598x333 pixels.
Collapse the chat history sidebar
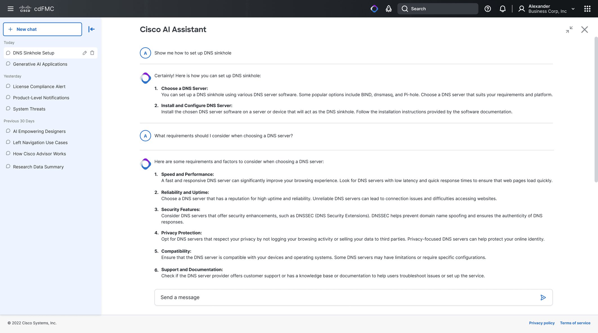(x=91, y=29)
